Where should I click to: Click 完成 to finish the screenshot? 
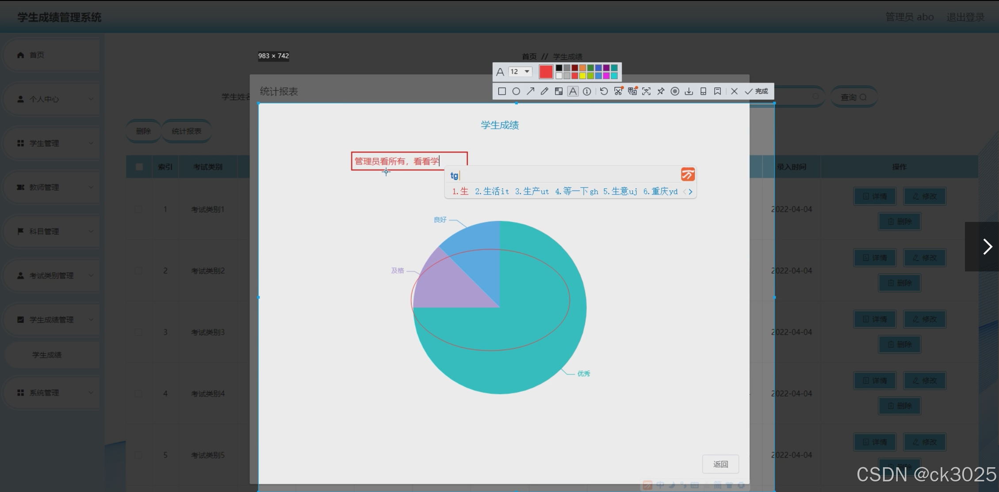757,92
